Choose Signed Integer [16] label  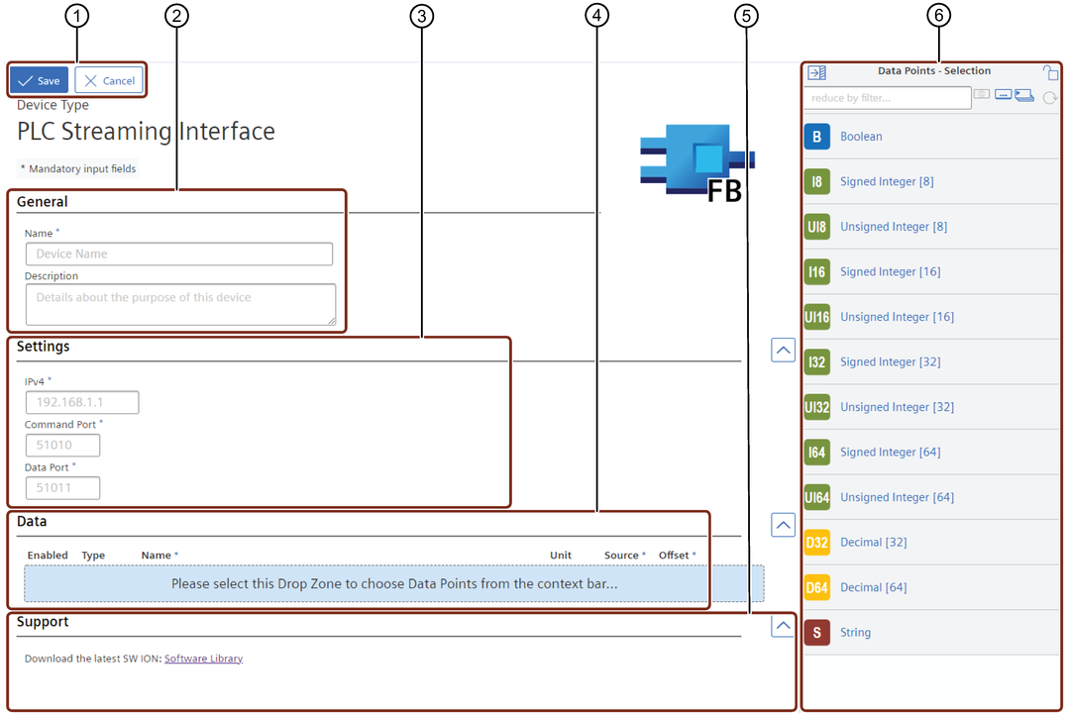click(890, 272)
